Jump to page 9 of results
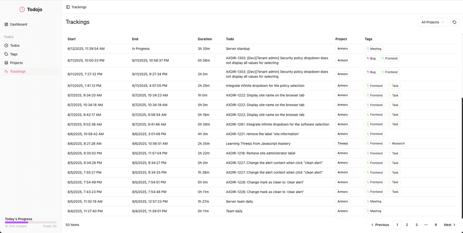This screenshot has width=463, height=233. pyautogui.click(x=436, y=225)
